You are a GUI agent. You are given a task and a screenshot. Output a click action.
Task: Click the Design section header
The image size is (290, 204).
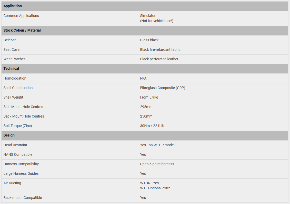pos(9,135)
